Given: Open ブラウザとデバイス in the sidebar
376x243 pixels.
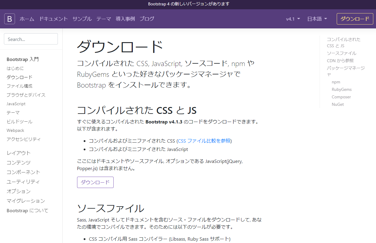Looking at the screenshot, I should click(x=26, y=95).
